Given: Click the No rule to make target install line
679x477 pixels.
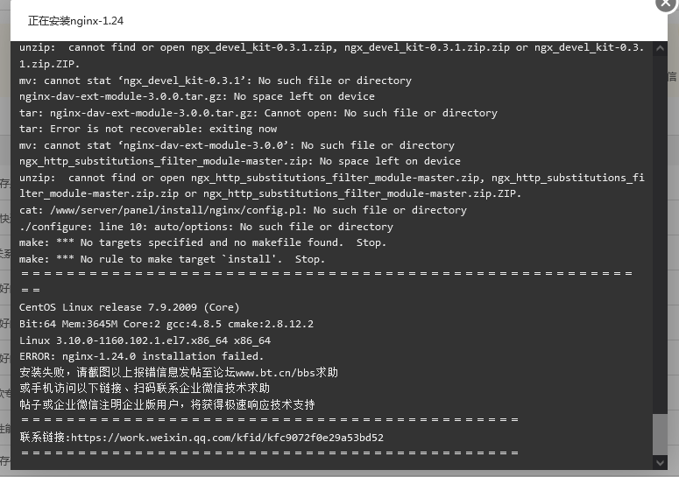Looking at the screenshot, I should pos(172,259).
